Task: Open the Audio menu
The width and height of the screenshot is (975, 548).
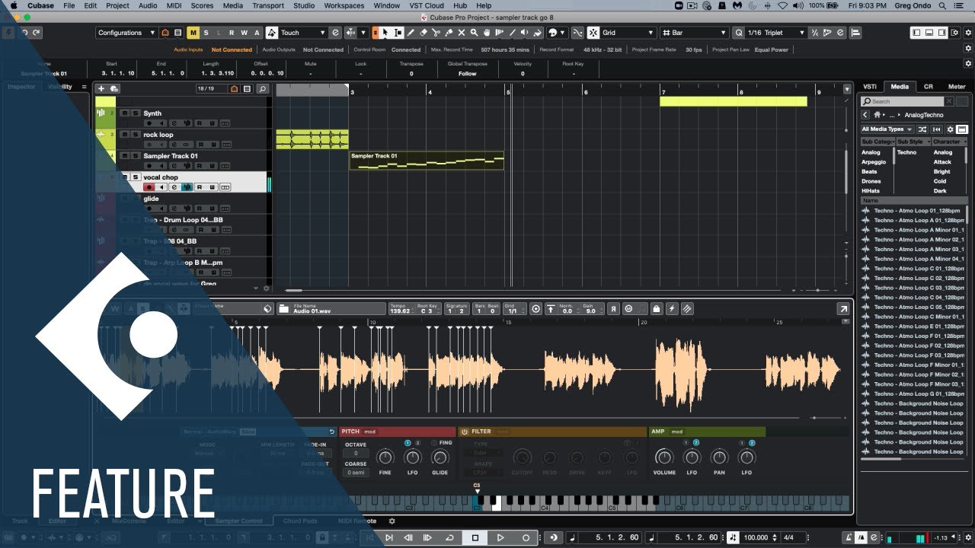Action: [x=148, y=5]
